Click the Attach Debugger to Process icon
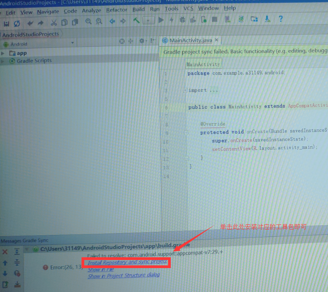This screenshot has width=328, height=292. point(204,19)
